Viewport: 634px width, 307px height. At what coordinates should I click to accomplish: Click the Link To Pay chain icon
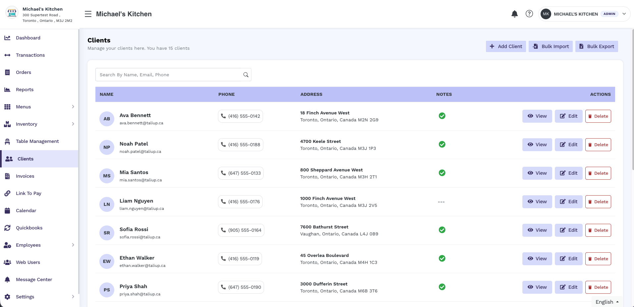coord(7,193)
